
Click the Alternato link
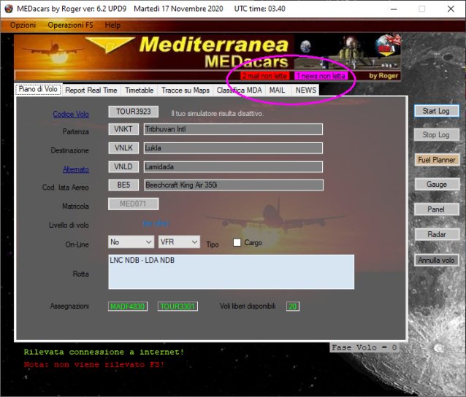[76, 169]
